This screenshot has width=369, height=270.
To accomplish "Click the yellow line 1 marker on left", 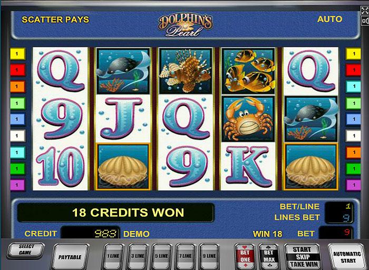I will pyautogui.click(x=17, y=54).
